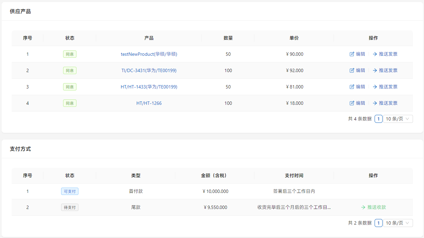This screenshot has width=424, height=238.
Task: Open the HT/HT-1266 product link
Action: [149, 103]
